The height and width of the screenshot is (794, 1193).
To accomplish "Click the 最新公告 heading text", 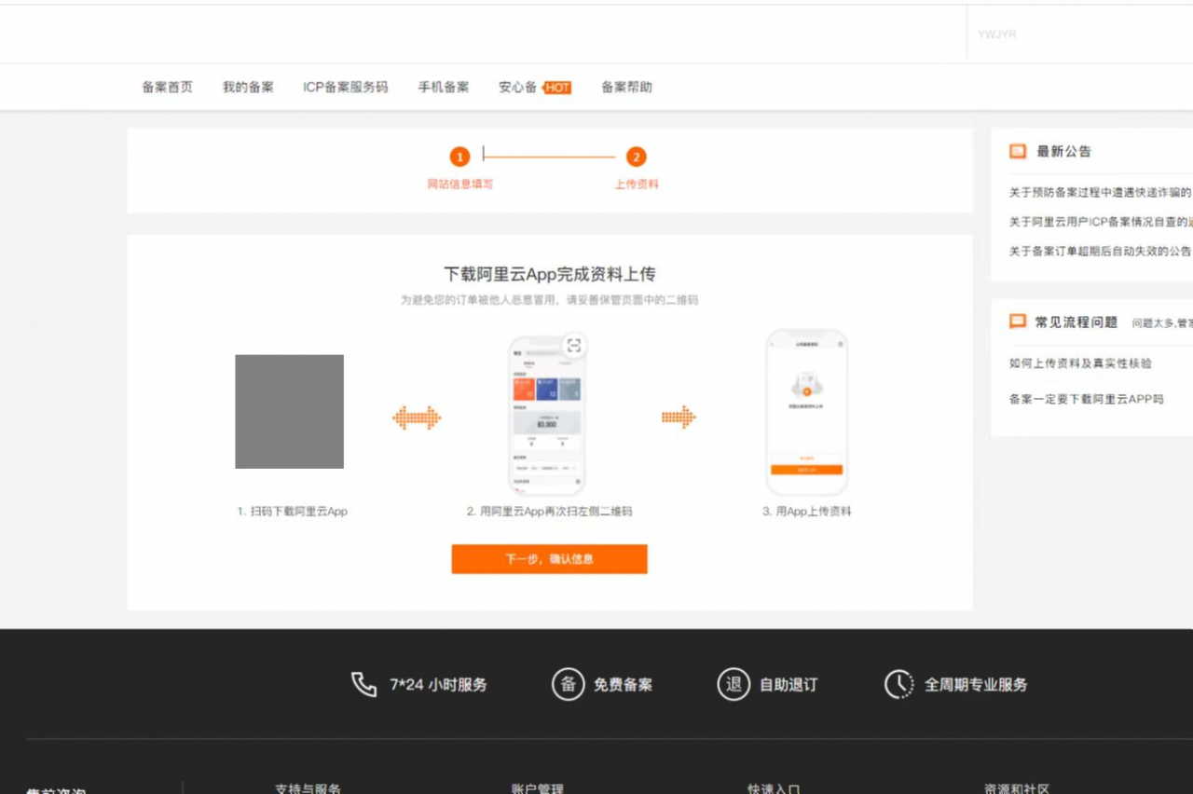I will [1063, 151].
